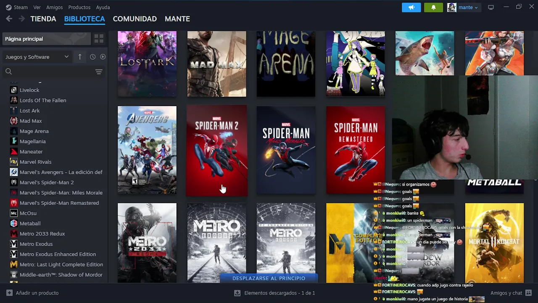Open the COMUNIDAD tab
538x303 pixels.
(134, 19)
